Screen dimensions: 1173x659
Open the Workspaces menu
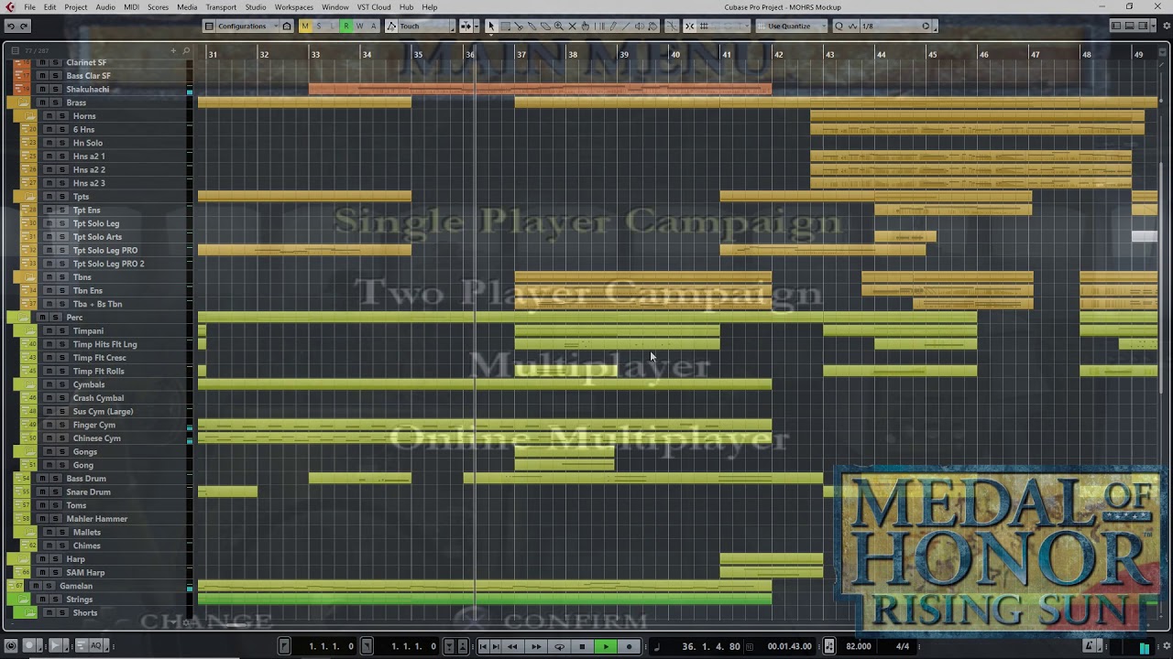coord(294,7)
